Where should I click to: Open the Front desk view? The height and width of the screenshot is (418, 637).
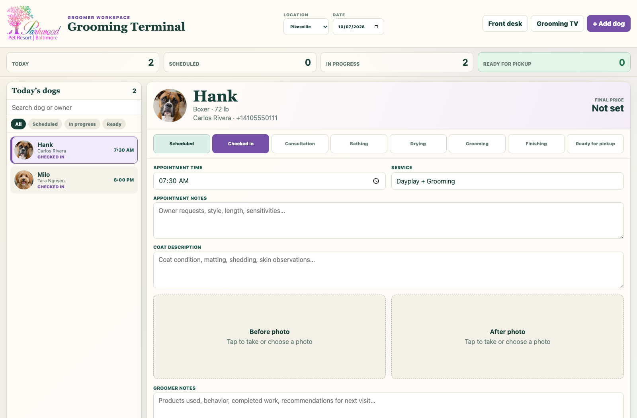(x=505, y=23)
